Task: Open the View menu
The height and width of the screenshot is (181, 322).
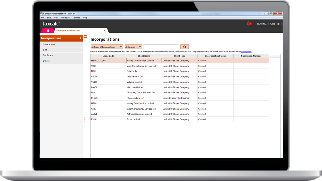Action: (56, 18)
